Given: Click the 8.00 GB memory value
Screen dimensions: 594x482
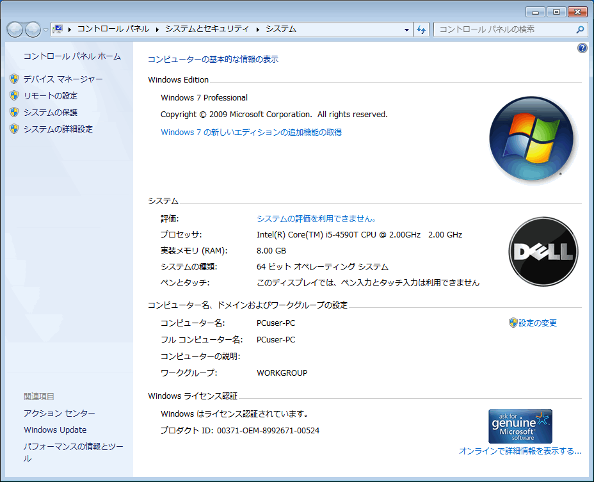Looking at the screenshot, I should point(271,251).
